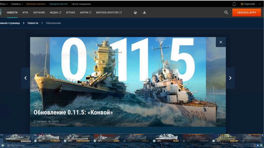Open the notifications bell
Image resolution: width=264 pixels, height=148 pixels.
234,4
